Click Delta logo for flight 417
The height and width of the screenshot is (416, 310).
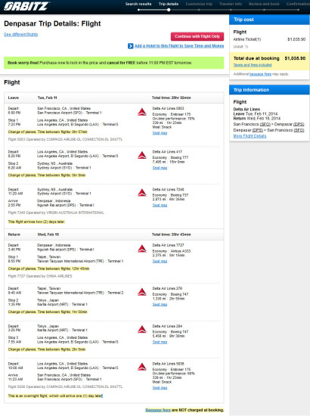[142, 155]
